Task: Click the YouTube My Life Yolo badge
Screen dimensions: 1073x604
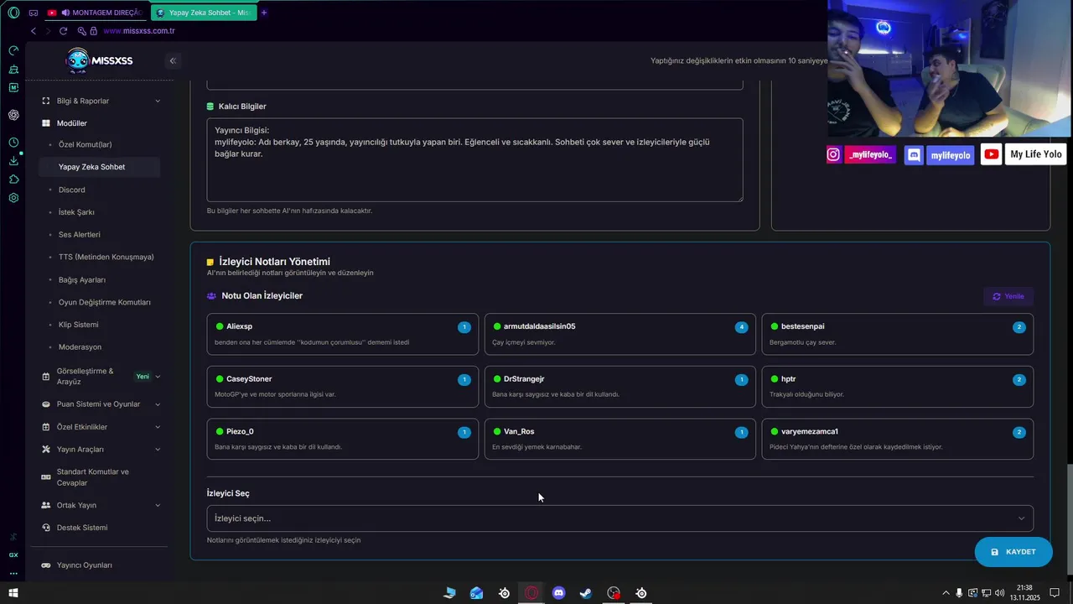Action: tap(1024, 154)
